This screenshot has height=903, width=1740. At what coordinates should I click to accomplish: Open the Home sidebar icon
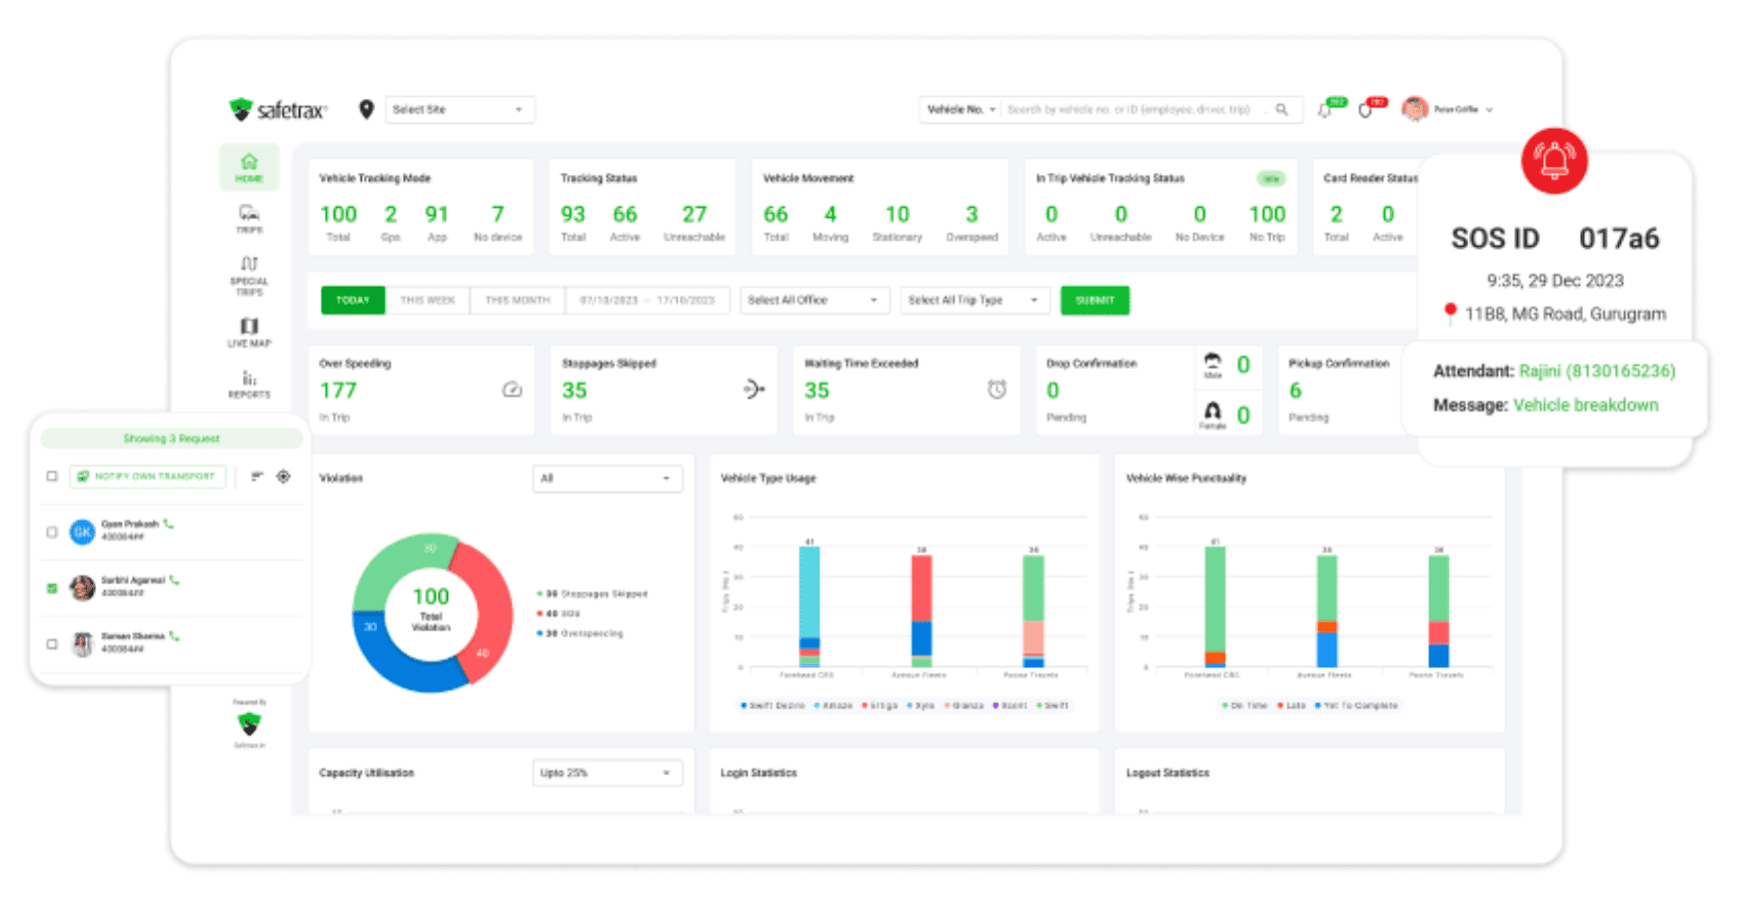point(249,167)
